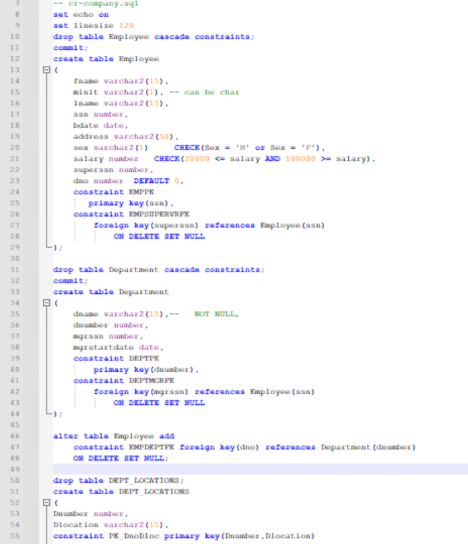Click the closing ');' on line 44
This screenshot has height=544, width=468.
(58, 414)
